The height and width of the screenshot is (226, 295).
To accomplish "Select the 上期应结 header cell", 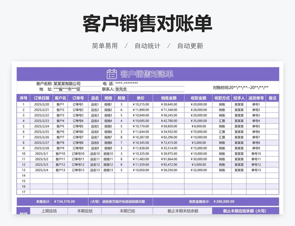I will pyautogui.click(x=49, y=211).
